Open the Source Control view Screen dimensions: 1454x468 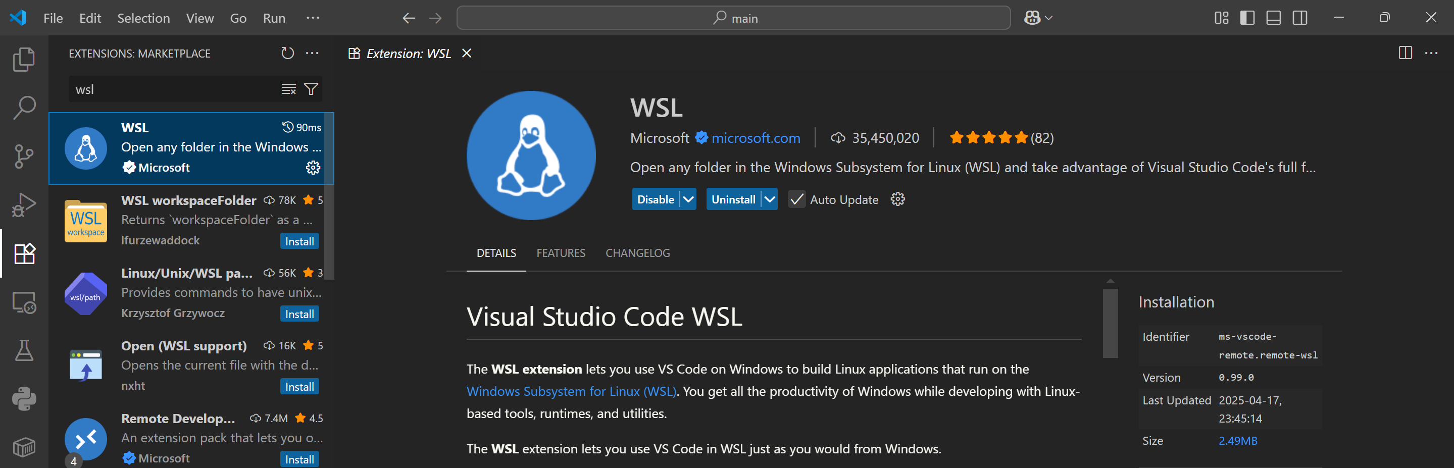click(24, 157)
